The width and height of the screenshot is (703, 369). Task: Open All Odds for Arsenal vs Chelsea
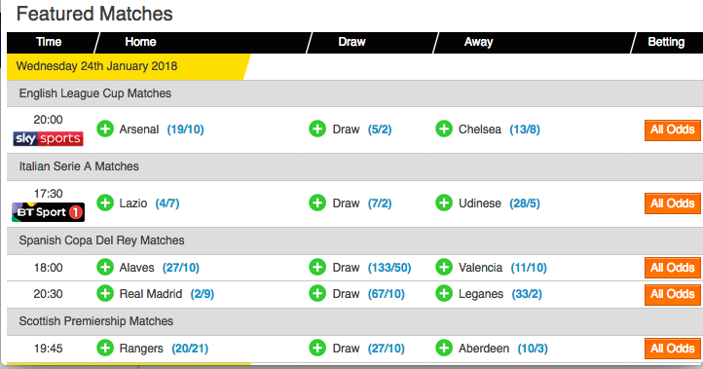(673, 130)
